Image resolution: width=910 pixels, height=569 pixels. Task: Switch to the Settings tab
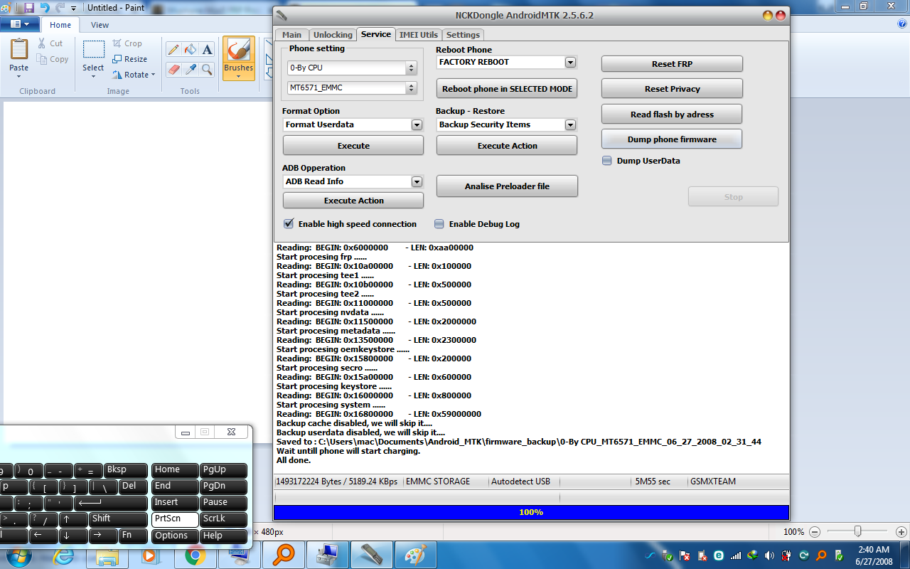tap(464, 35)
